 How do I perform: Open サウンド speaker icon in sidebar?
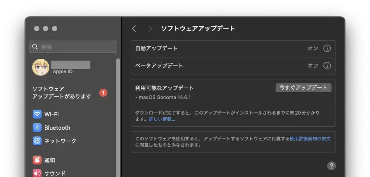click(x=37, y=173)
